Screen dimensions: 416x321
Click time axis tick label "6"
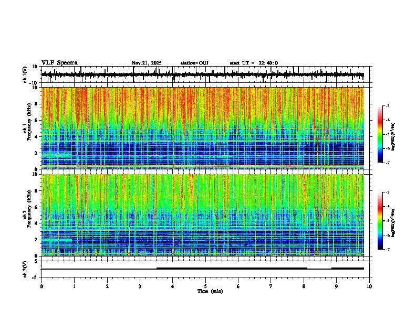[238, 286]
